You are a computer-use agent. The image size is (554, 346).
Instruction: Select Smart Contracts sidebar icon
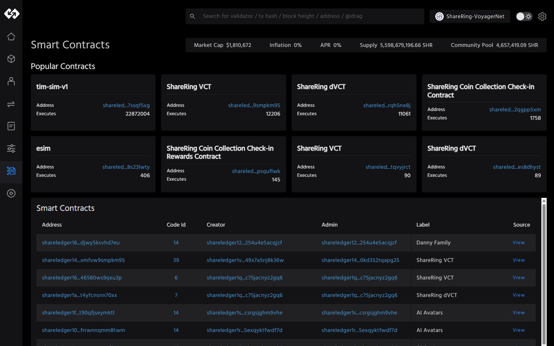coord(11,171)
